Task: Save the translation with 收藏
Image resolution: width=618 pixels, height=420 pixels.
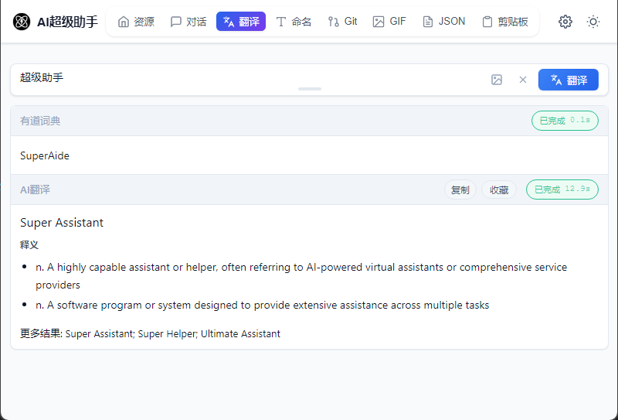Action: [499, 190]
